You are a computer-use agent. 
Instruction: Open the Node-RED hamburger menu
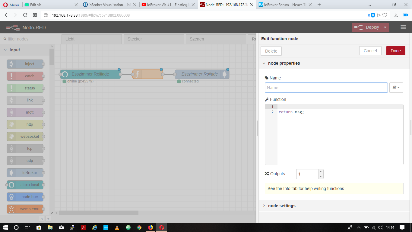click(x=403, y=27)
